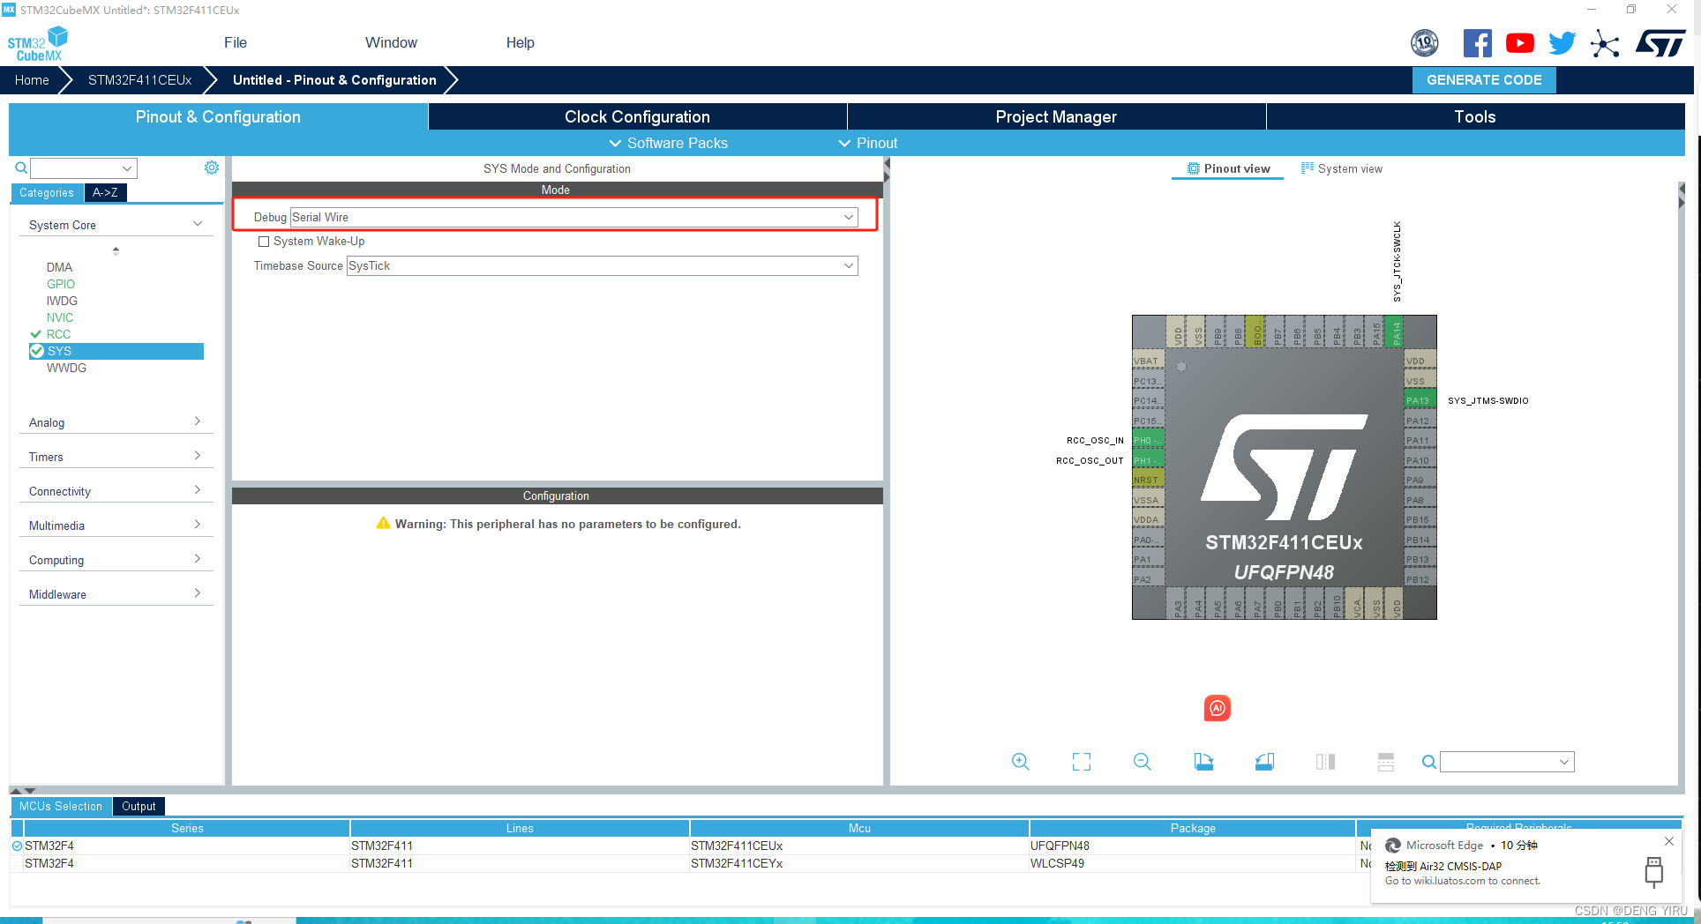Switch to the Output tab at bottom
Screen dimensions: 1701x924
[139, 806]
